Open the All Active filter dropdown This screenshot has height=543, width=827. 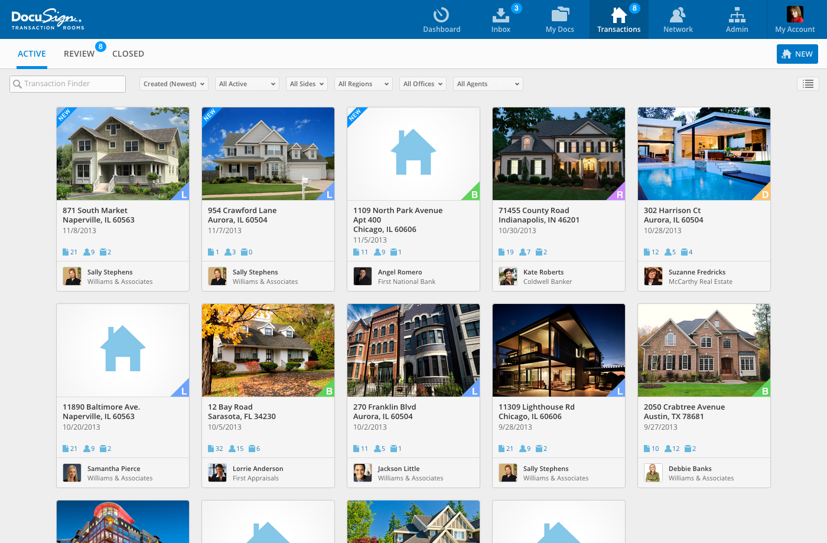tap(247, 84)
